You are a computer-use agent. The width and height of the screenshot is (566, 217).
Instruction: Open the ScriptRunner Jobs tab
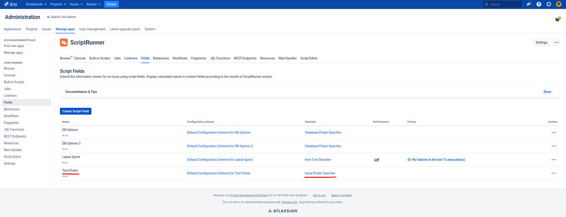(117, 58)
